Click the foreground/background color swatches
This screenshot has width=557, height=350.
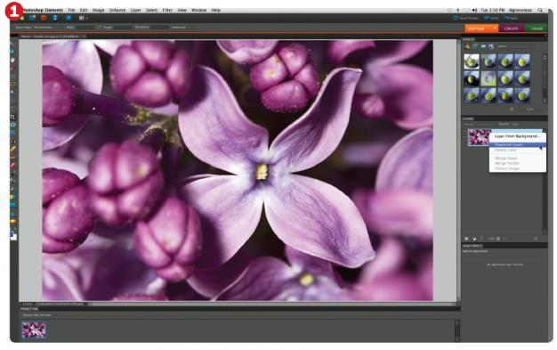[13, 235]
